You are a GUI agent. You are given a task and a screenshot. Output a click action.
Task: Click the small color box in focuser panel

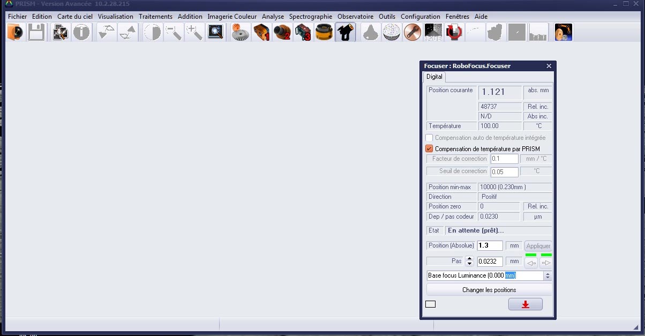pyautogui.click(x=430, y=304)
